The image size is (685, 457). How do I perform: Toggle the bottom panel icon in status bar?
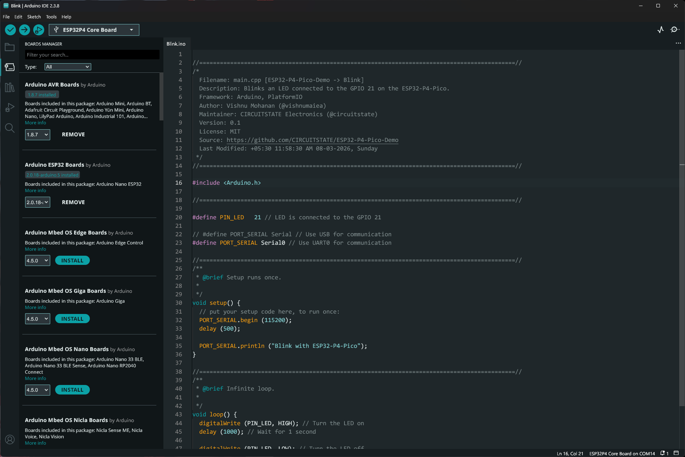(x=676, y=453)
